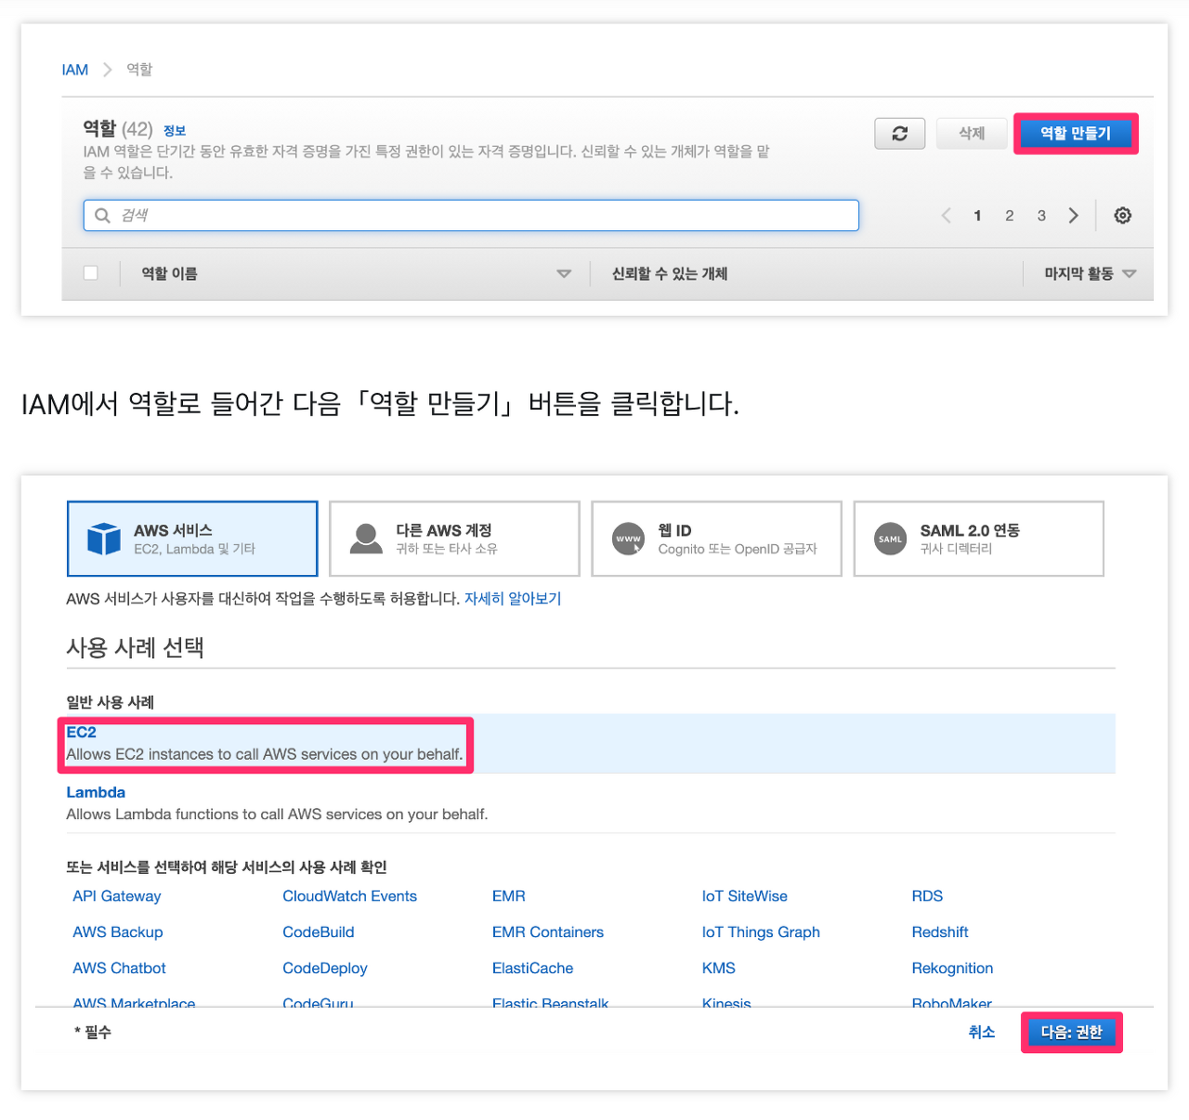
Task: Open the roles table settings gear
Action: [1122, 215]
